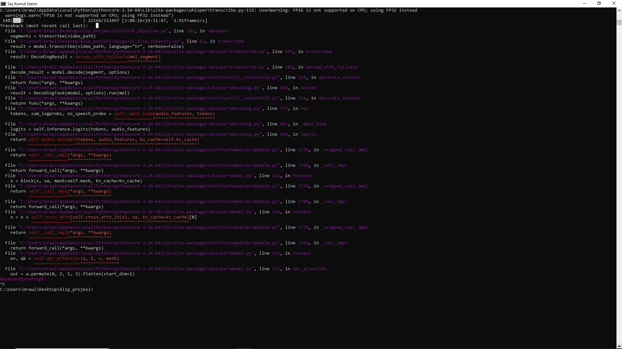Screen dimensions: 622x349
Task: Click the red KeyboardInterrupt text
Action: coord(22,279)
